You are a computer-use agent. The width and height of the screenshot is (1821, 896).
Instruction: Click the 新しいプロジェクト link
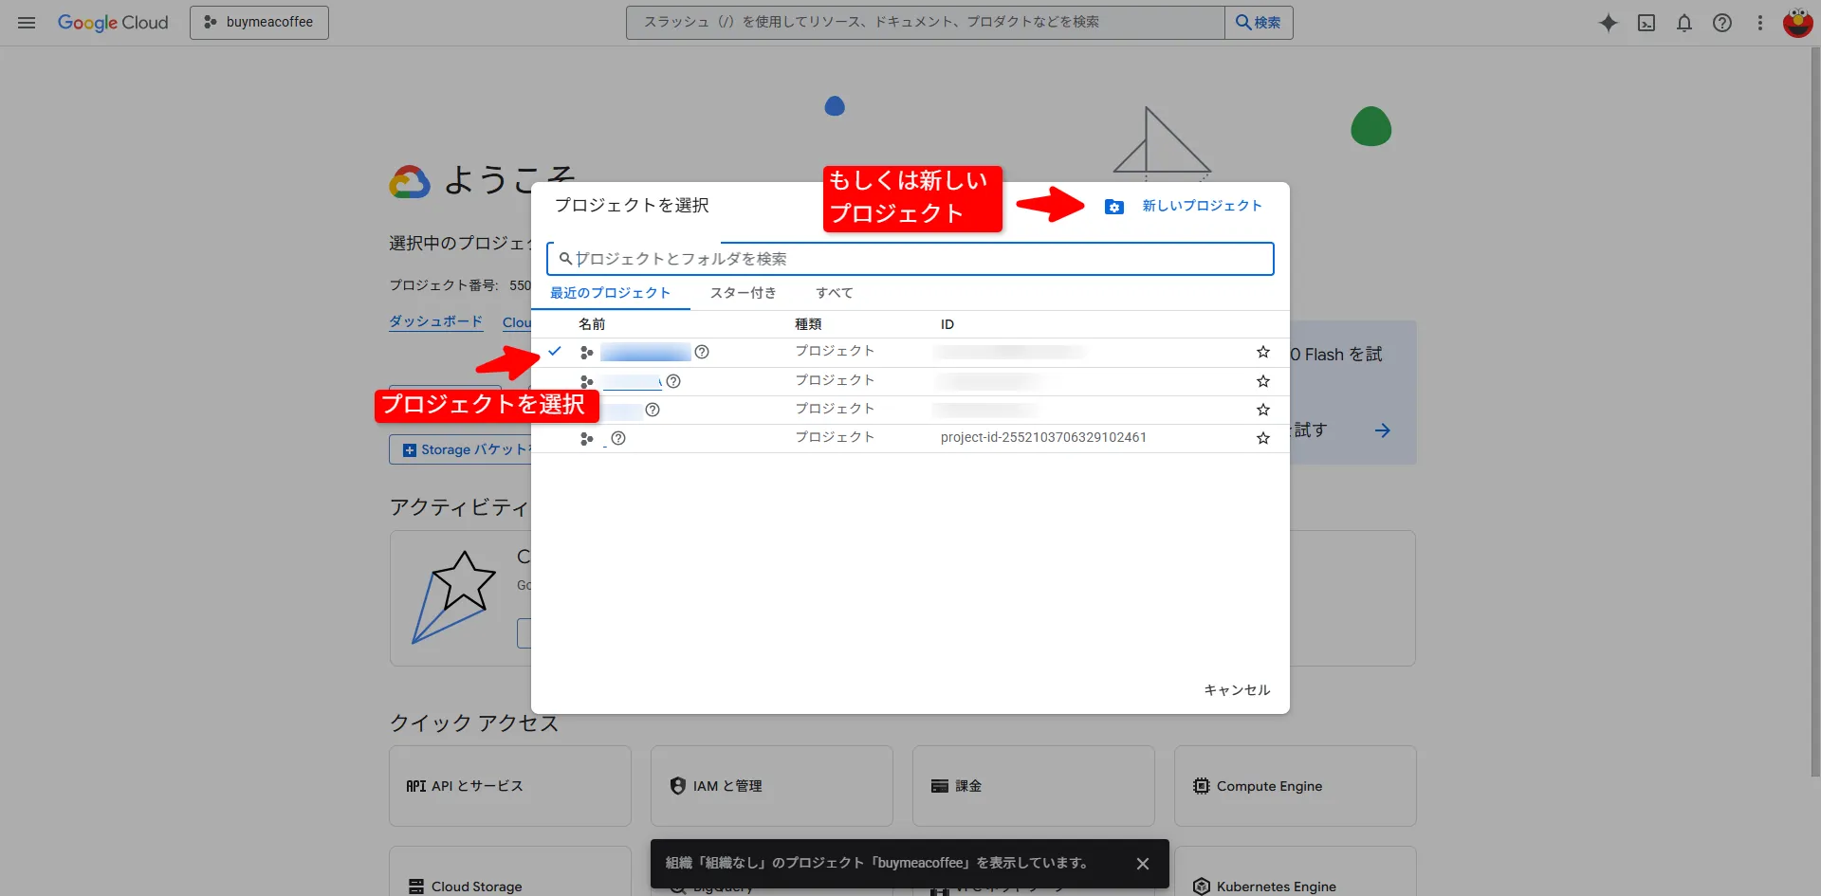point(1202,206)
